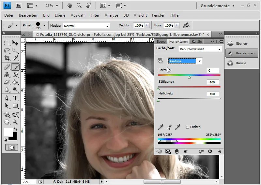This screenshot has width=261, height=185.
Task: Toggle clip to layer button
Action: pos(177,151)
